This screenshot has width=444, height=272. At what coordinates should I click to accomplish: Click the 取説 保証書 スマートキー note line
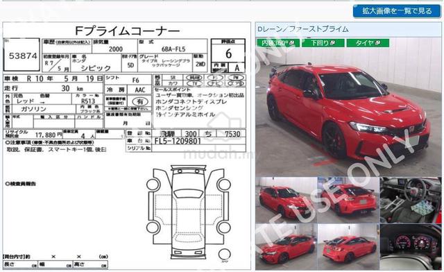56,149
